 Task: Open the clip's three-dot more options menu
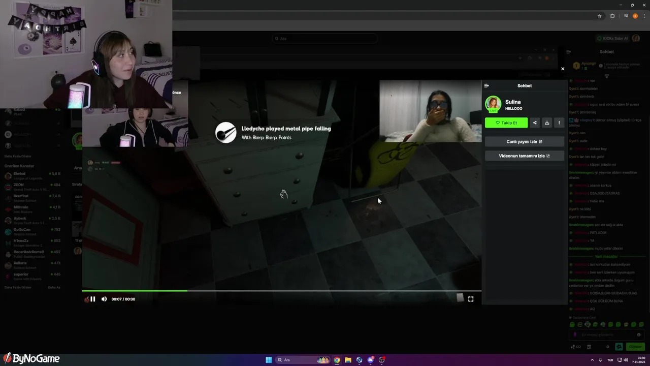tap(559, 123)
